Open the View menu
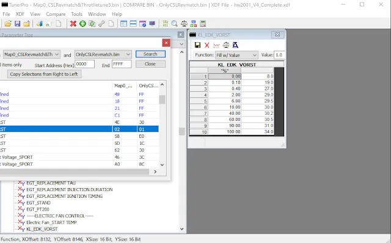The width and height of the screenshot is (391, 243). click(x=35, y=14)
